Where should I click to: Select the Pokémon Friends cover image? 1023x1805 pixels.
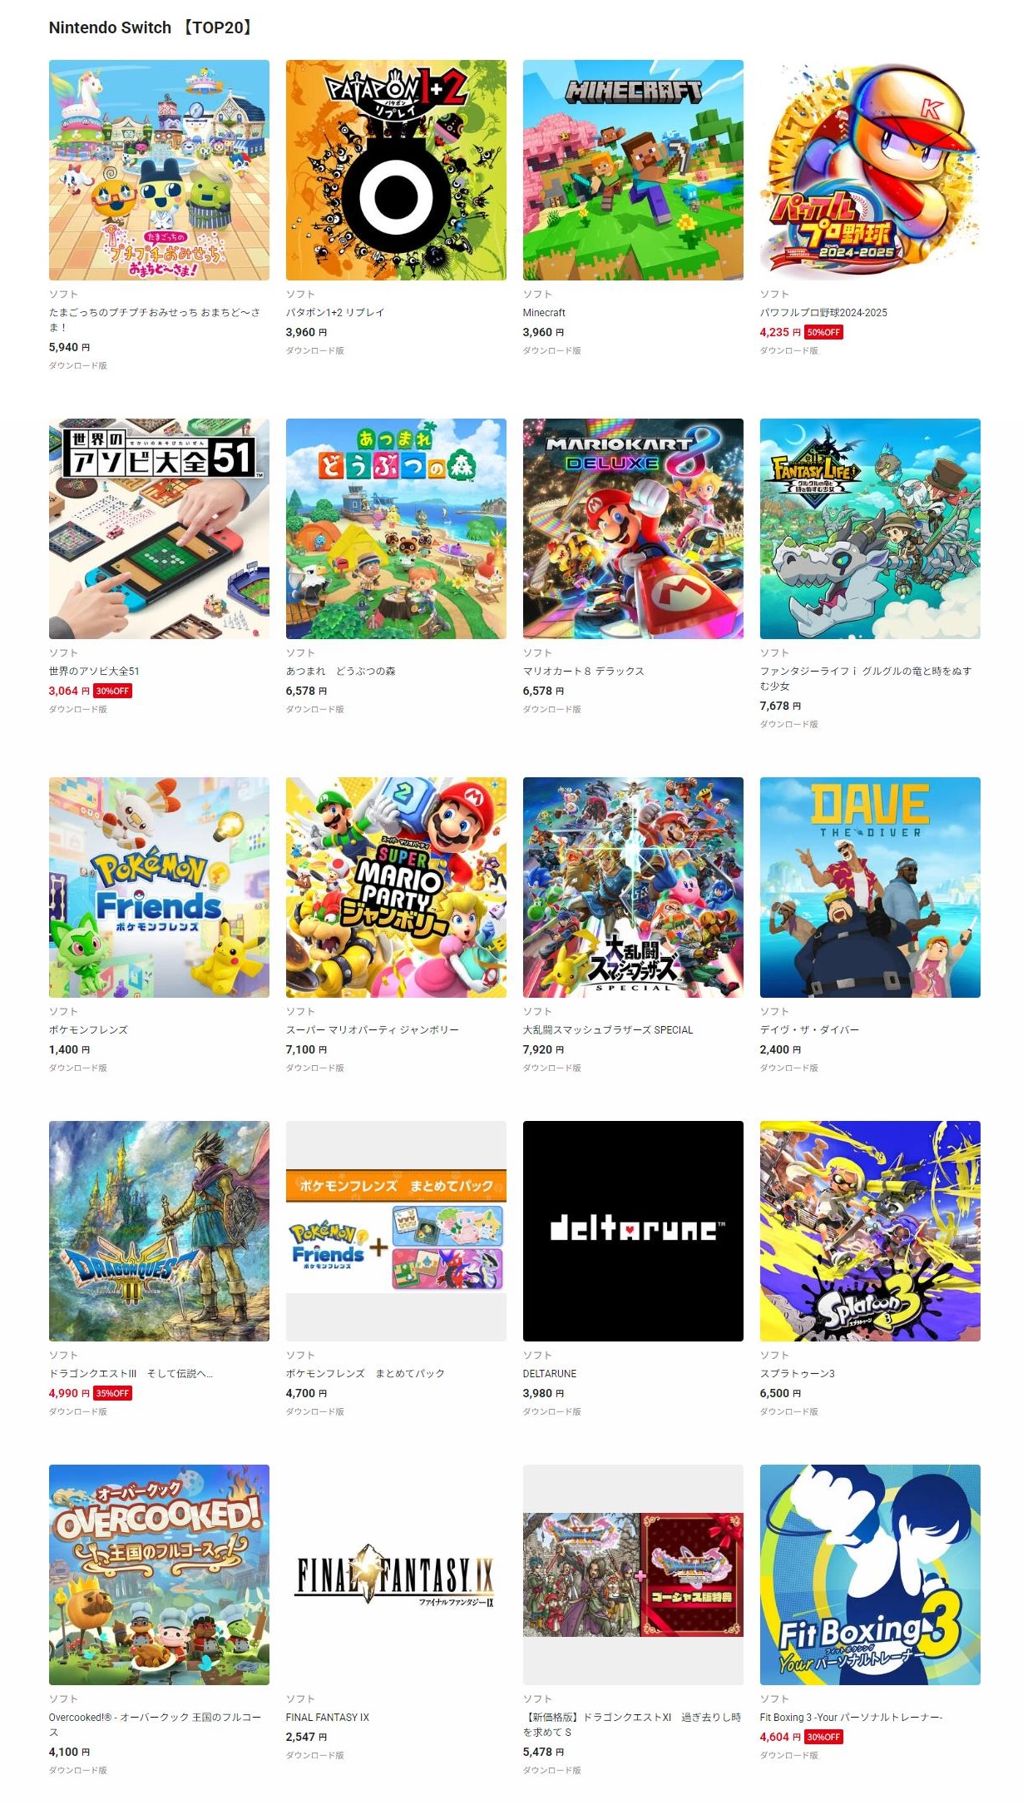tap(159, 887)
